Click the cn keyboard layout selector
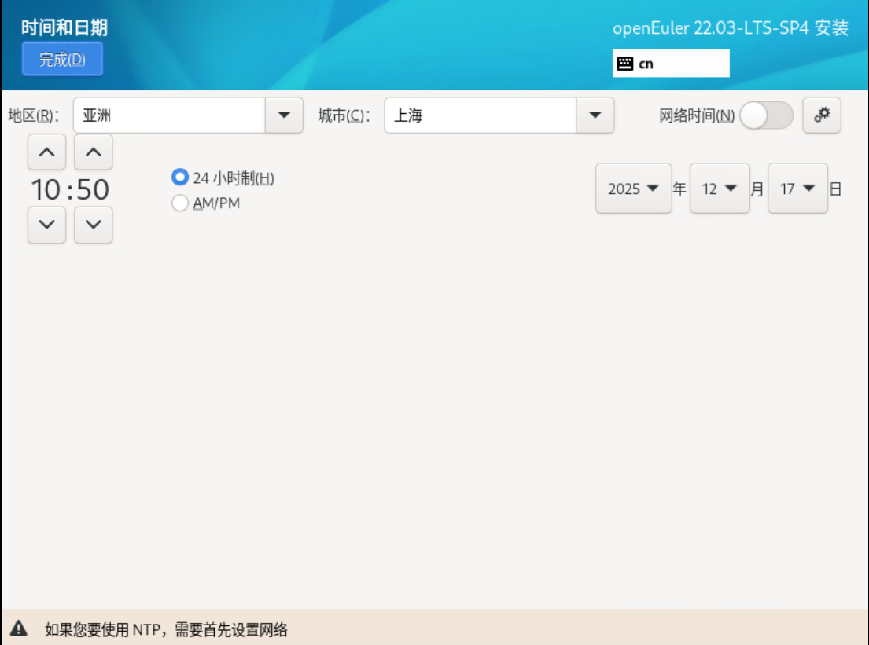Image resolution: width=869 pixels, height=645 pixels. [x=671, y=64]
